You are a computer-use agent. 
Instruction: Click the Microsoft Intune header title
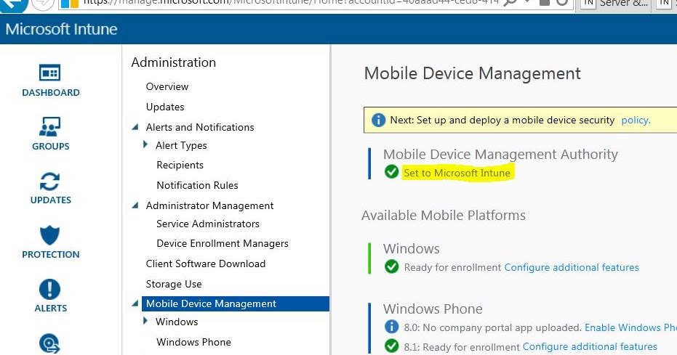tap(61, 29)
